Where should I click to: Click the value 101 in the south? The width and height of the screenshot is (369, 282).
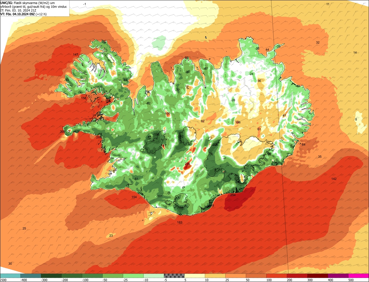(x=160, y=196)
